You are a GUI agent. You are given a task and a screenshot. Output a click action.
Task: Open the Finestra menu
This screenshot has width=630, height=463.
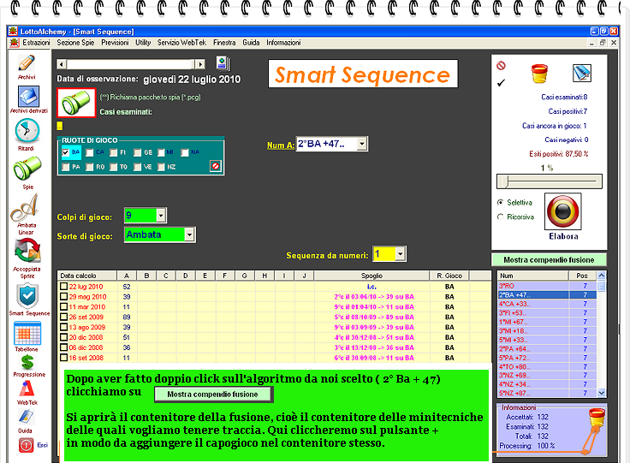(224, 43)
